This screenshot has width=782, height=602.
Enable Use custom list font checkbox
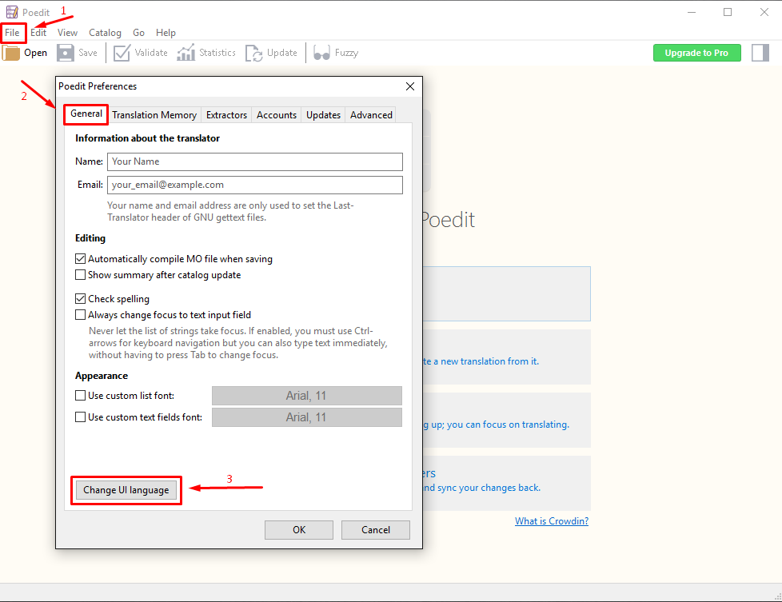[80, 396]
